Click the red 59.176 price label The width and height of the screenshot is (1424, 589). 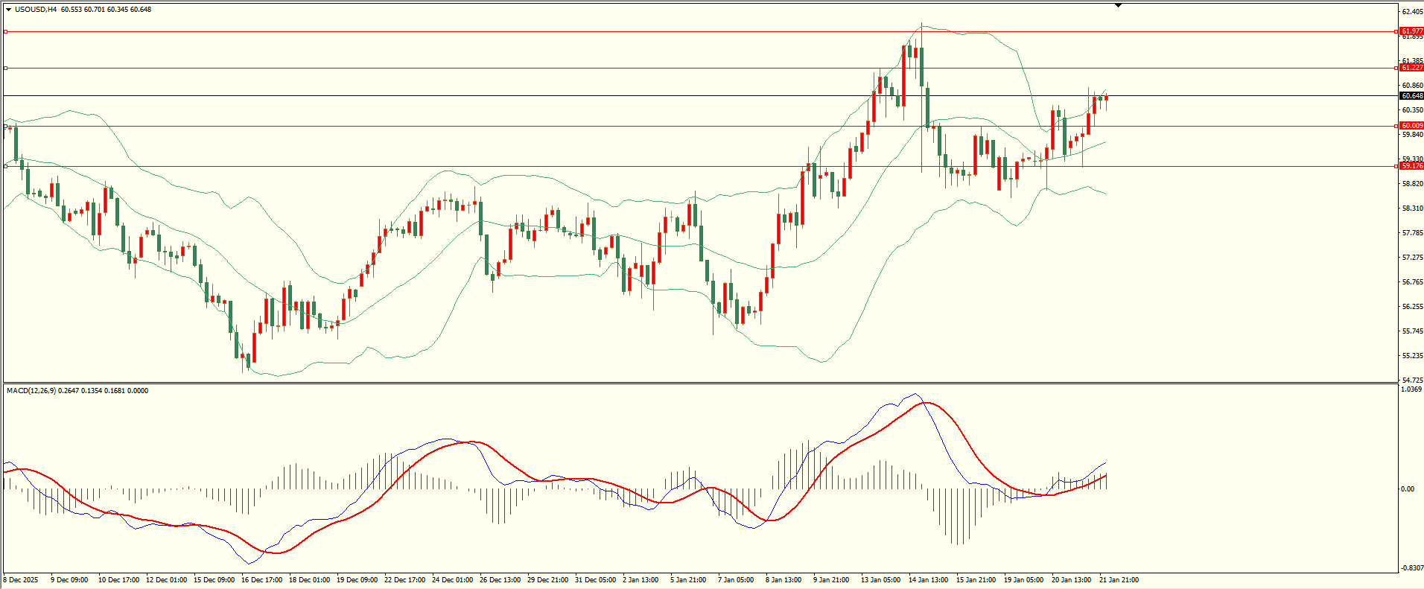(x=1411, y=166)
